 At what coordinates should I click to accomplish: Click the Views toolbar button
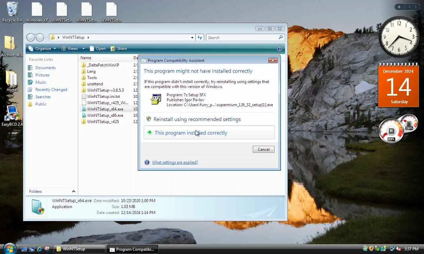click(x=70, y=49)
